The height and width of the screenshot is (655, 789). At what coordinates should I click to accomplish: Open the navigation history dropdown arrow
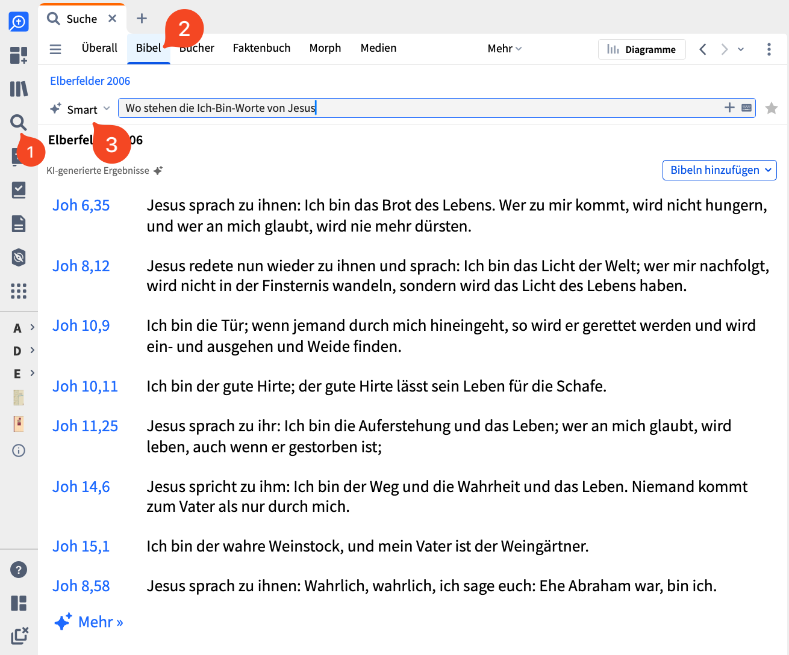tap(741, 49)
